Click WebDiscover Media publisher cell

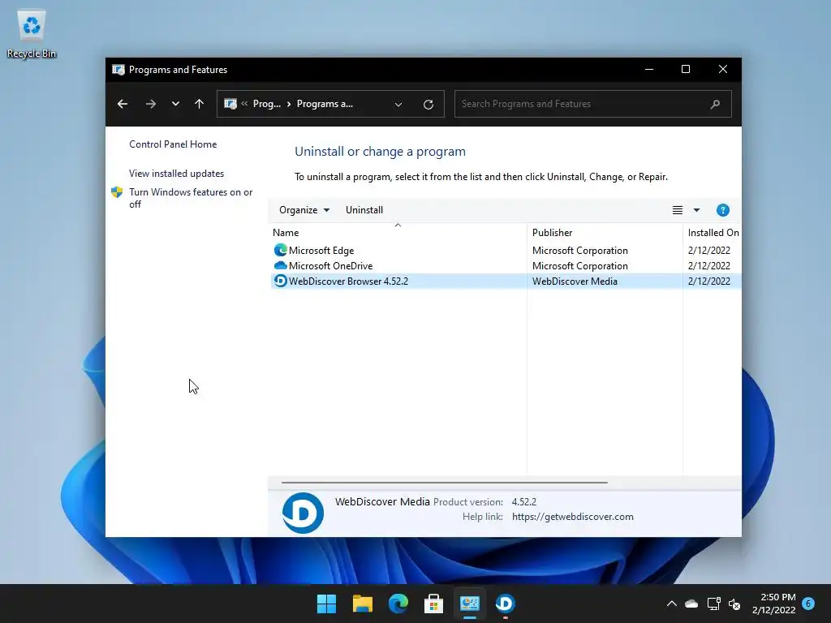pos(575,281)
